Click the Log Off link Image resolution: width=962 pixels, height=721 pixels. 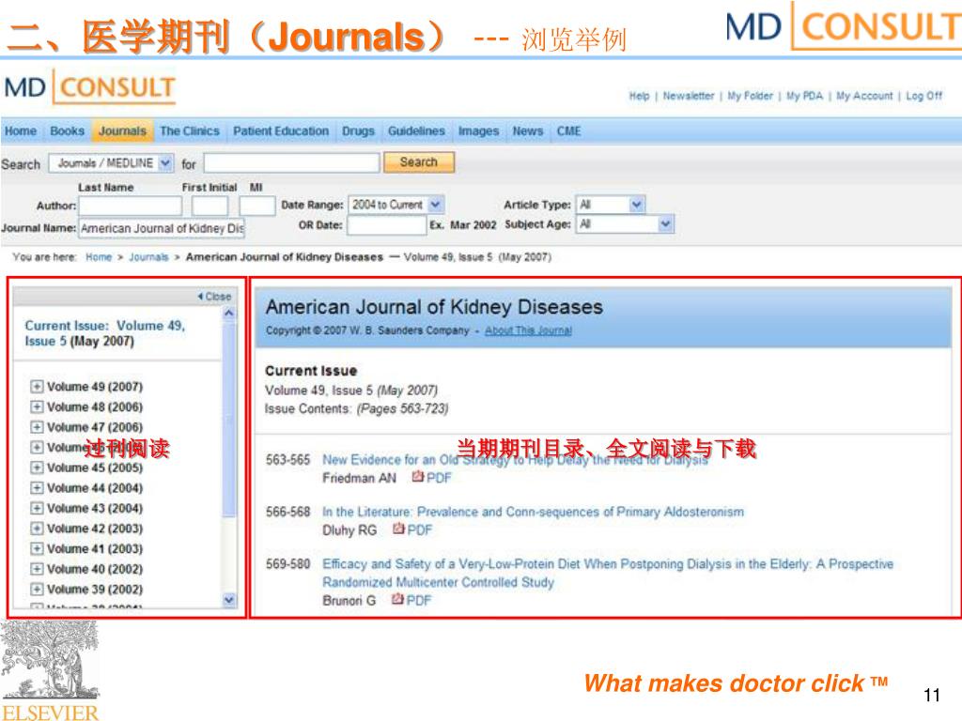tap(924, 97)
